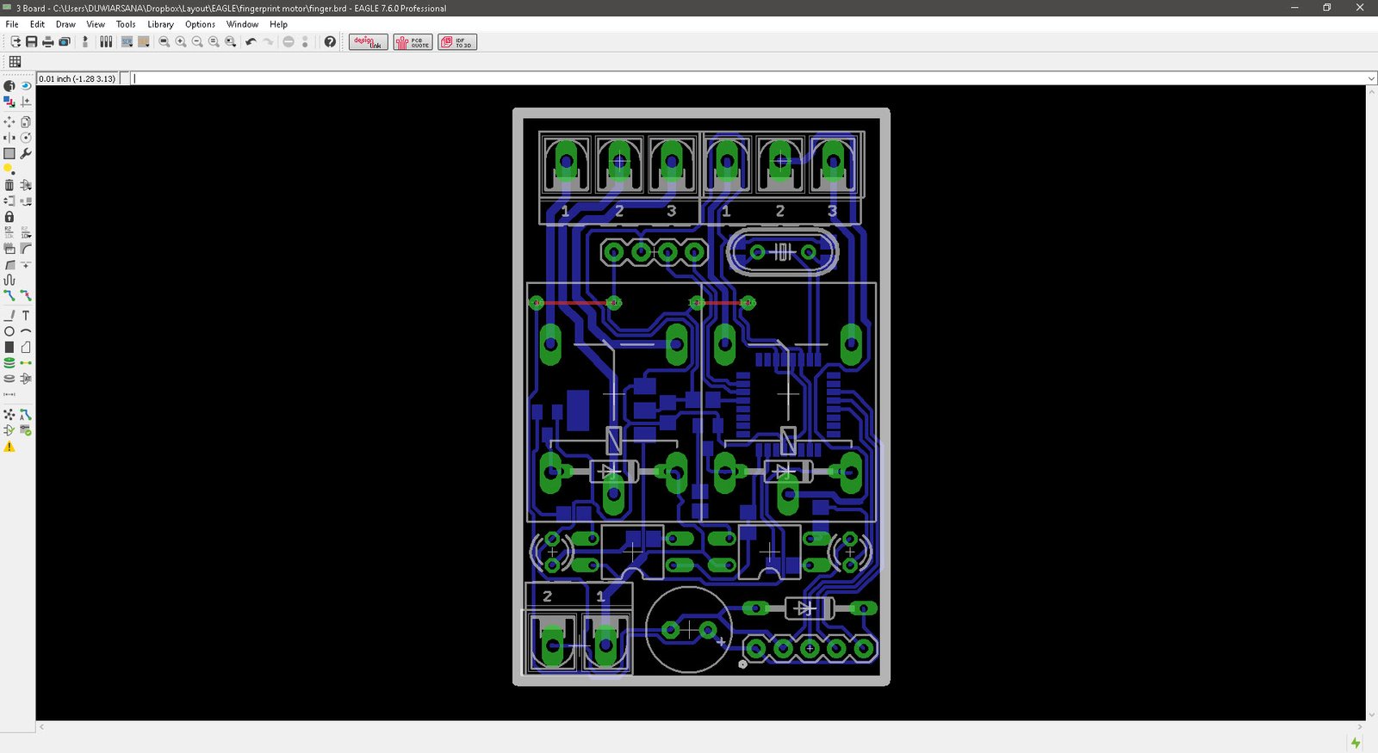
Task: Select the Wire line tool
Action: pos(9,316)
